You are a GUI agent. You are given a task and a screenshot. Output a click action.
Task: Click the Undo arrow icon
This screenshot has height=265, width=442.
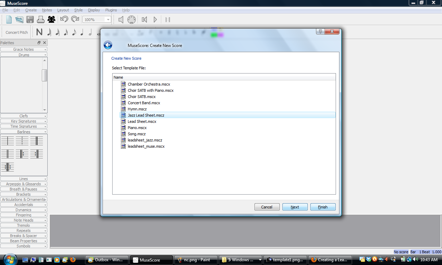[x=64, y=20]
